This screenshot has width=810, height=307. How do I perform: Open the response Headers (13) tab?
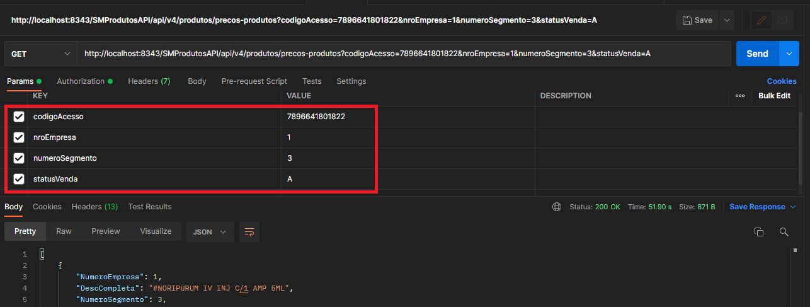(94, 207)
